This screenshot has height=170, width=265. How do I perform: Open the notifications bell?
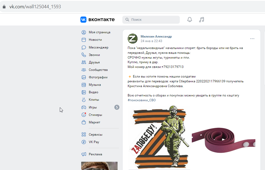[x=190, y=19]
